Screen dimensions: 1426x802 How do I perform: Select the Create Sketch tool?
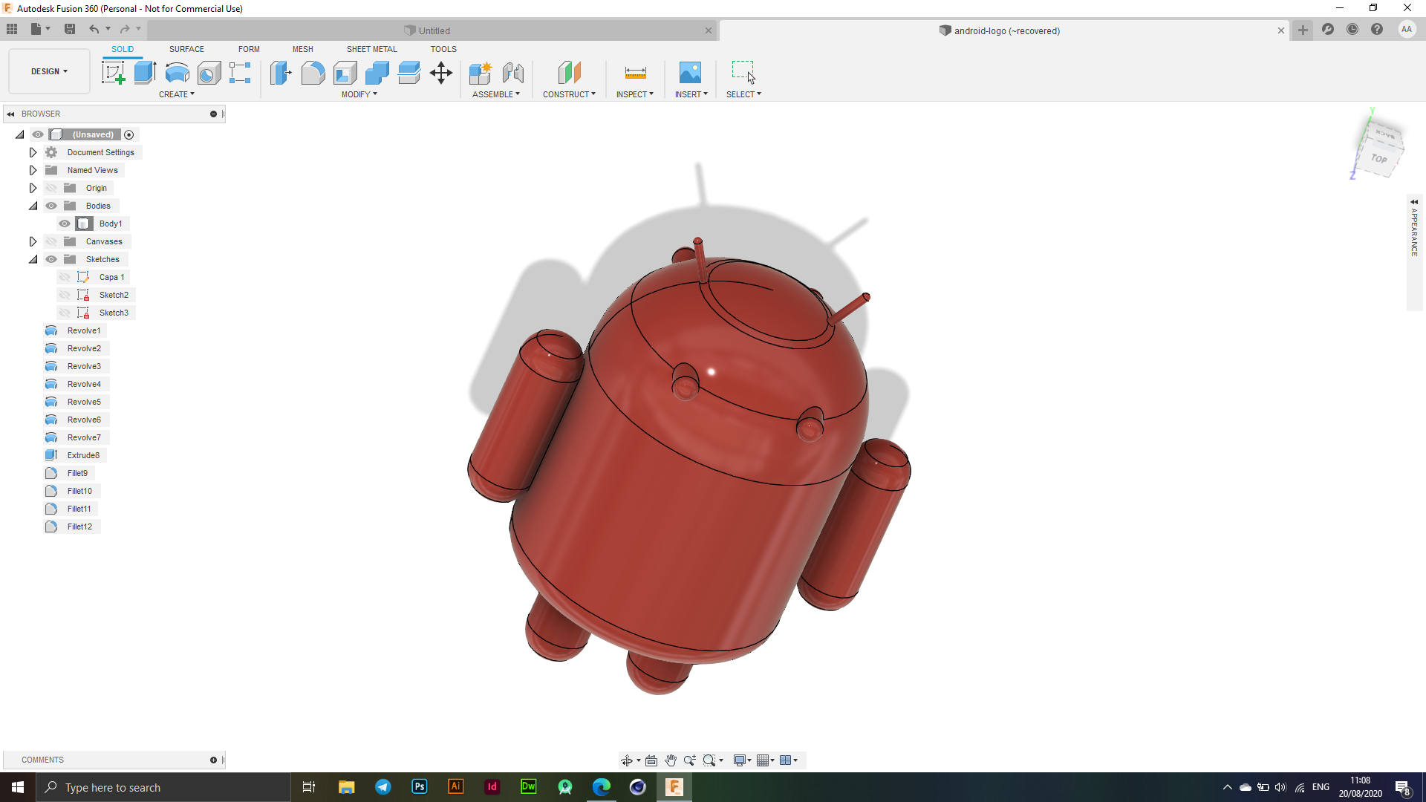(x=113, y=73)
